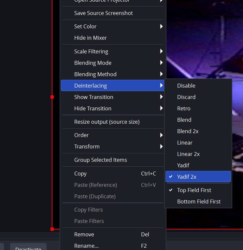
Task: Enable Top Field First option
Action: 194,190
